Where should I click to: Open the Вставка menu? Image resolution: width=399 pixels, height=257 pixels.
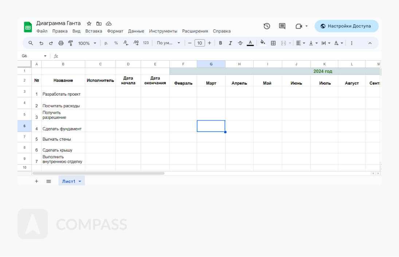[x=94, y=31]
